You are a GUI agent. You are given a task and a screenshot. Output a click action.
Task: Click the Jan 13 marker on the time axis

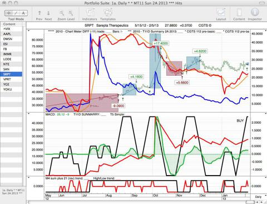(x=225, y=197)
